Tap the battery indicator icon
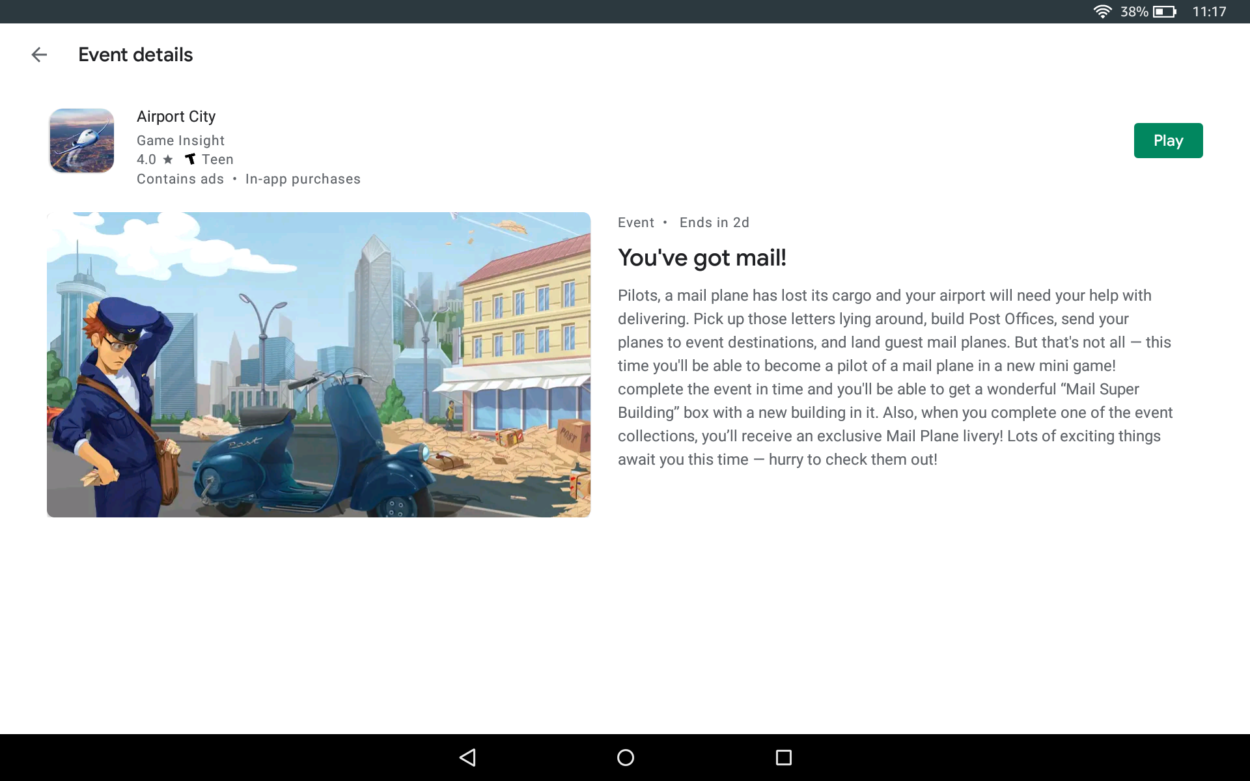This screenshot has width=1250, height=781. 1165,12
